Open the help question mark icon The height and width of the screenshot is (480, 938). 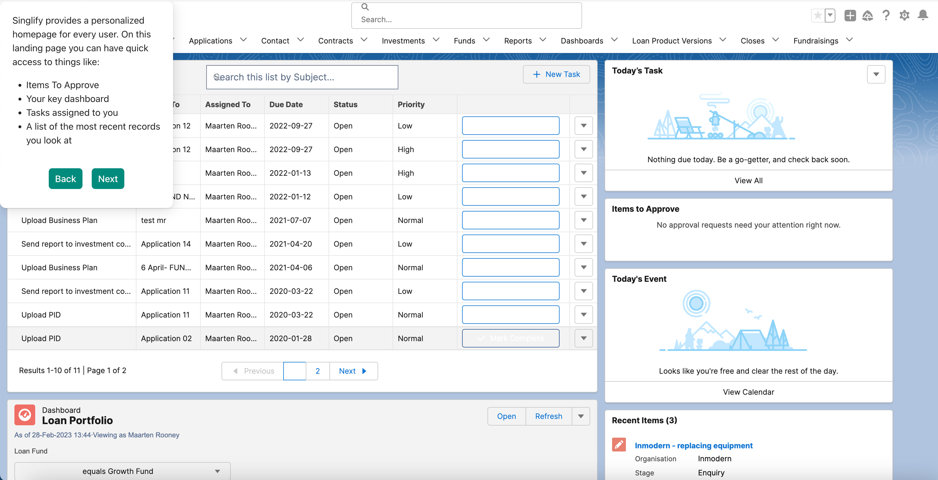coord(886,16)
